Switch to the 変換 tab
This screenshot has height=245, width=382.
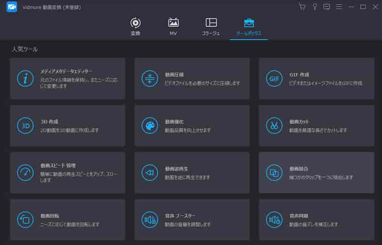(136, 27)
